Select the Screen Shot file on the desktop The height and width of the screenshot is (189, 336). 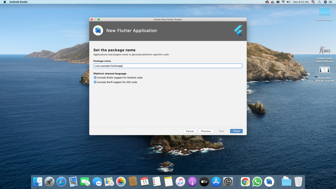(325, 74)
